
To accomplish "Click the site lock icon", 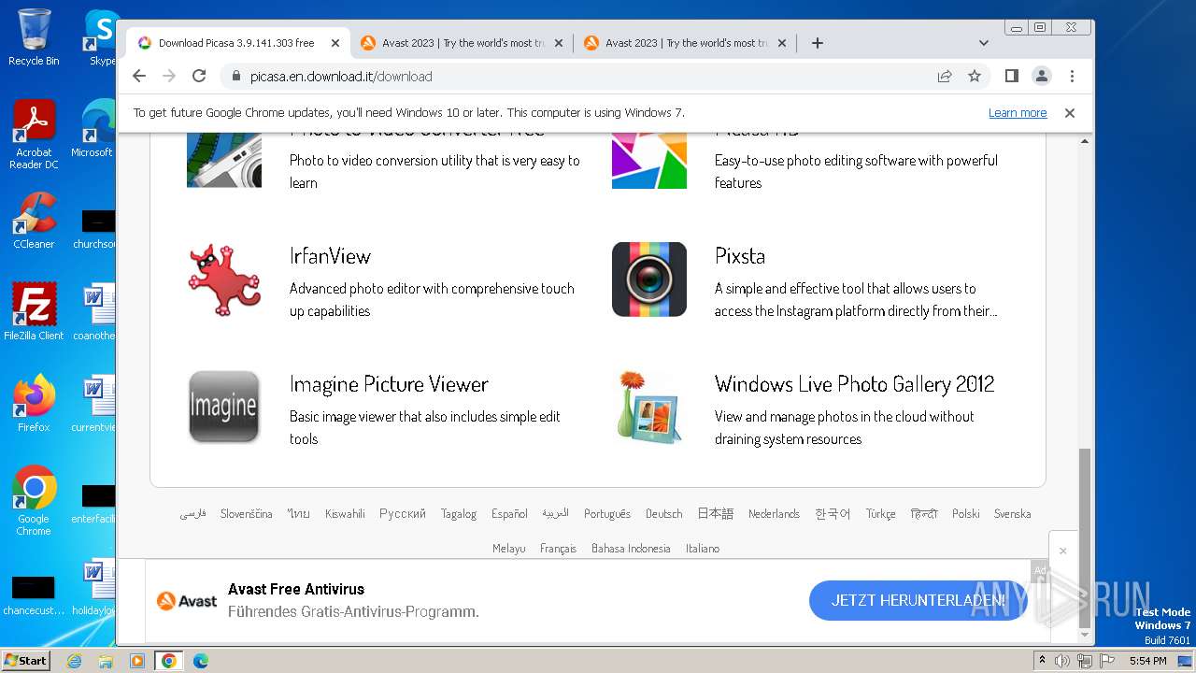I will pyautogui.click(x=235, y=76).
